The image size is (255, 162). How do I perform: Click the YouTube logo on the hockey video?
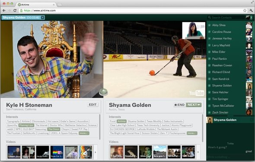(197, 93)
